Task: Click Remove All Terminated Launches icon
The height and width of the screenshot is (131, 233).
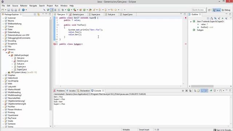Action: (190, 91)
